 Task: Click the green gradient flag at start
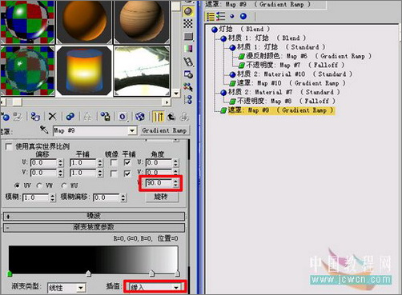tap(10, 273)
